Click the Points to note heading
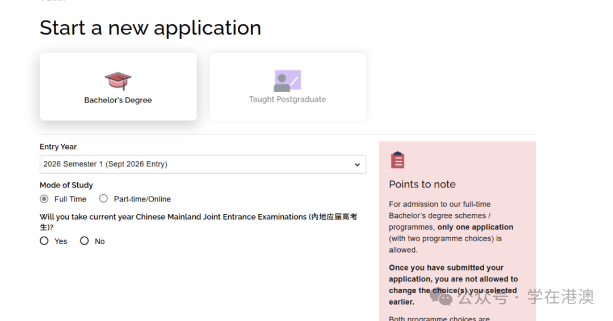The width and height of the screenshot is (613, 321). (x=422, y=185)
